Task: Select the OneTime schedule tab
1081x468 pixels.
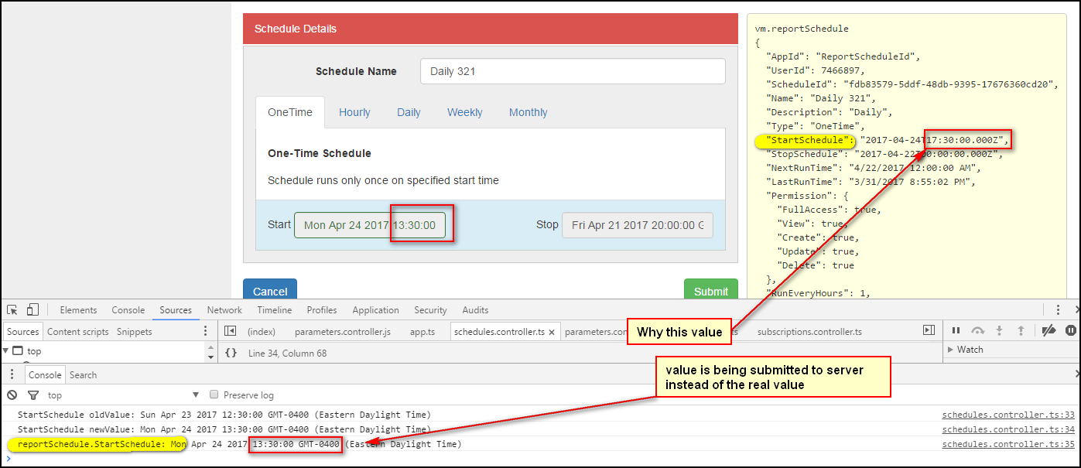Action: coord(290,112)
